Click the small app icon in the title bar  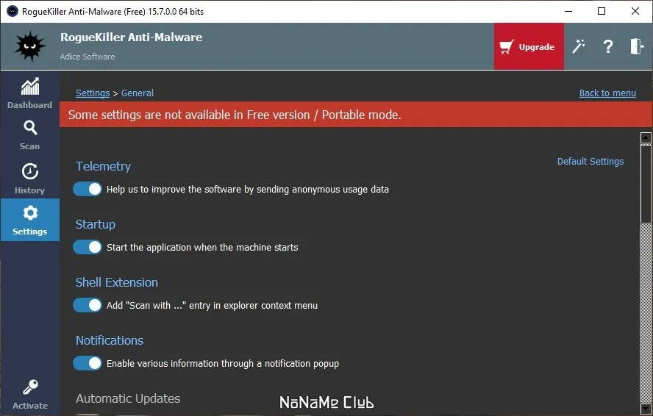pyautogui.click(x=12, y=11)
